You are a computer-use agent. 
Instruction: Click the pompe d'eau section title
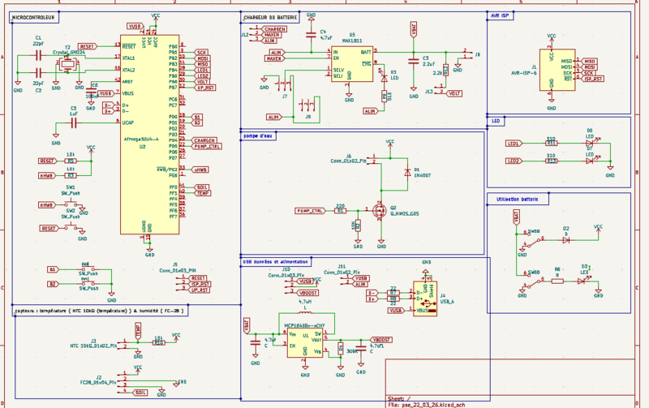pyautogui.click(x=258, y=135)
